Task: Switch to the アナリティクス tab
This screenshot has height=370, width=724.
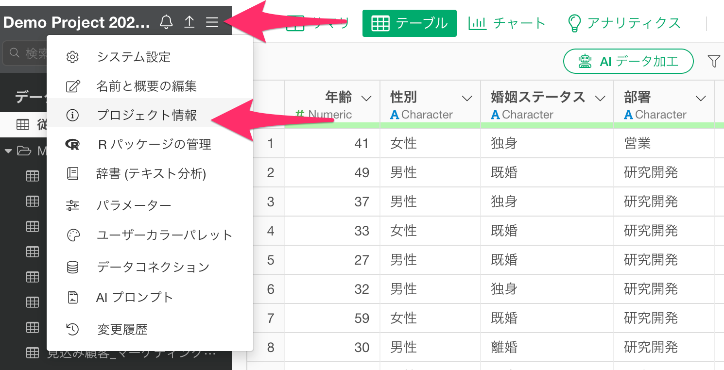Action: point(624,23)
